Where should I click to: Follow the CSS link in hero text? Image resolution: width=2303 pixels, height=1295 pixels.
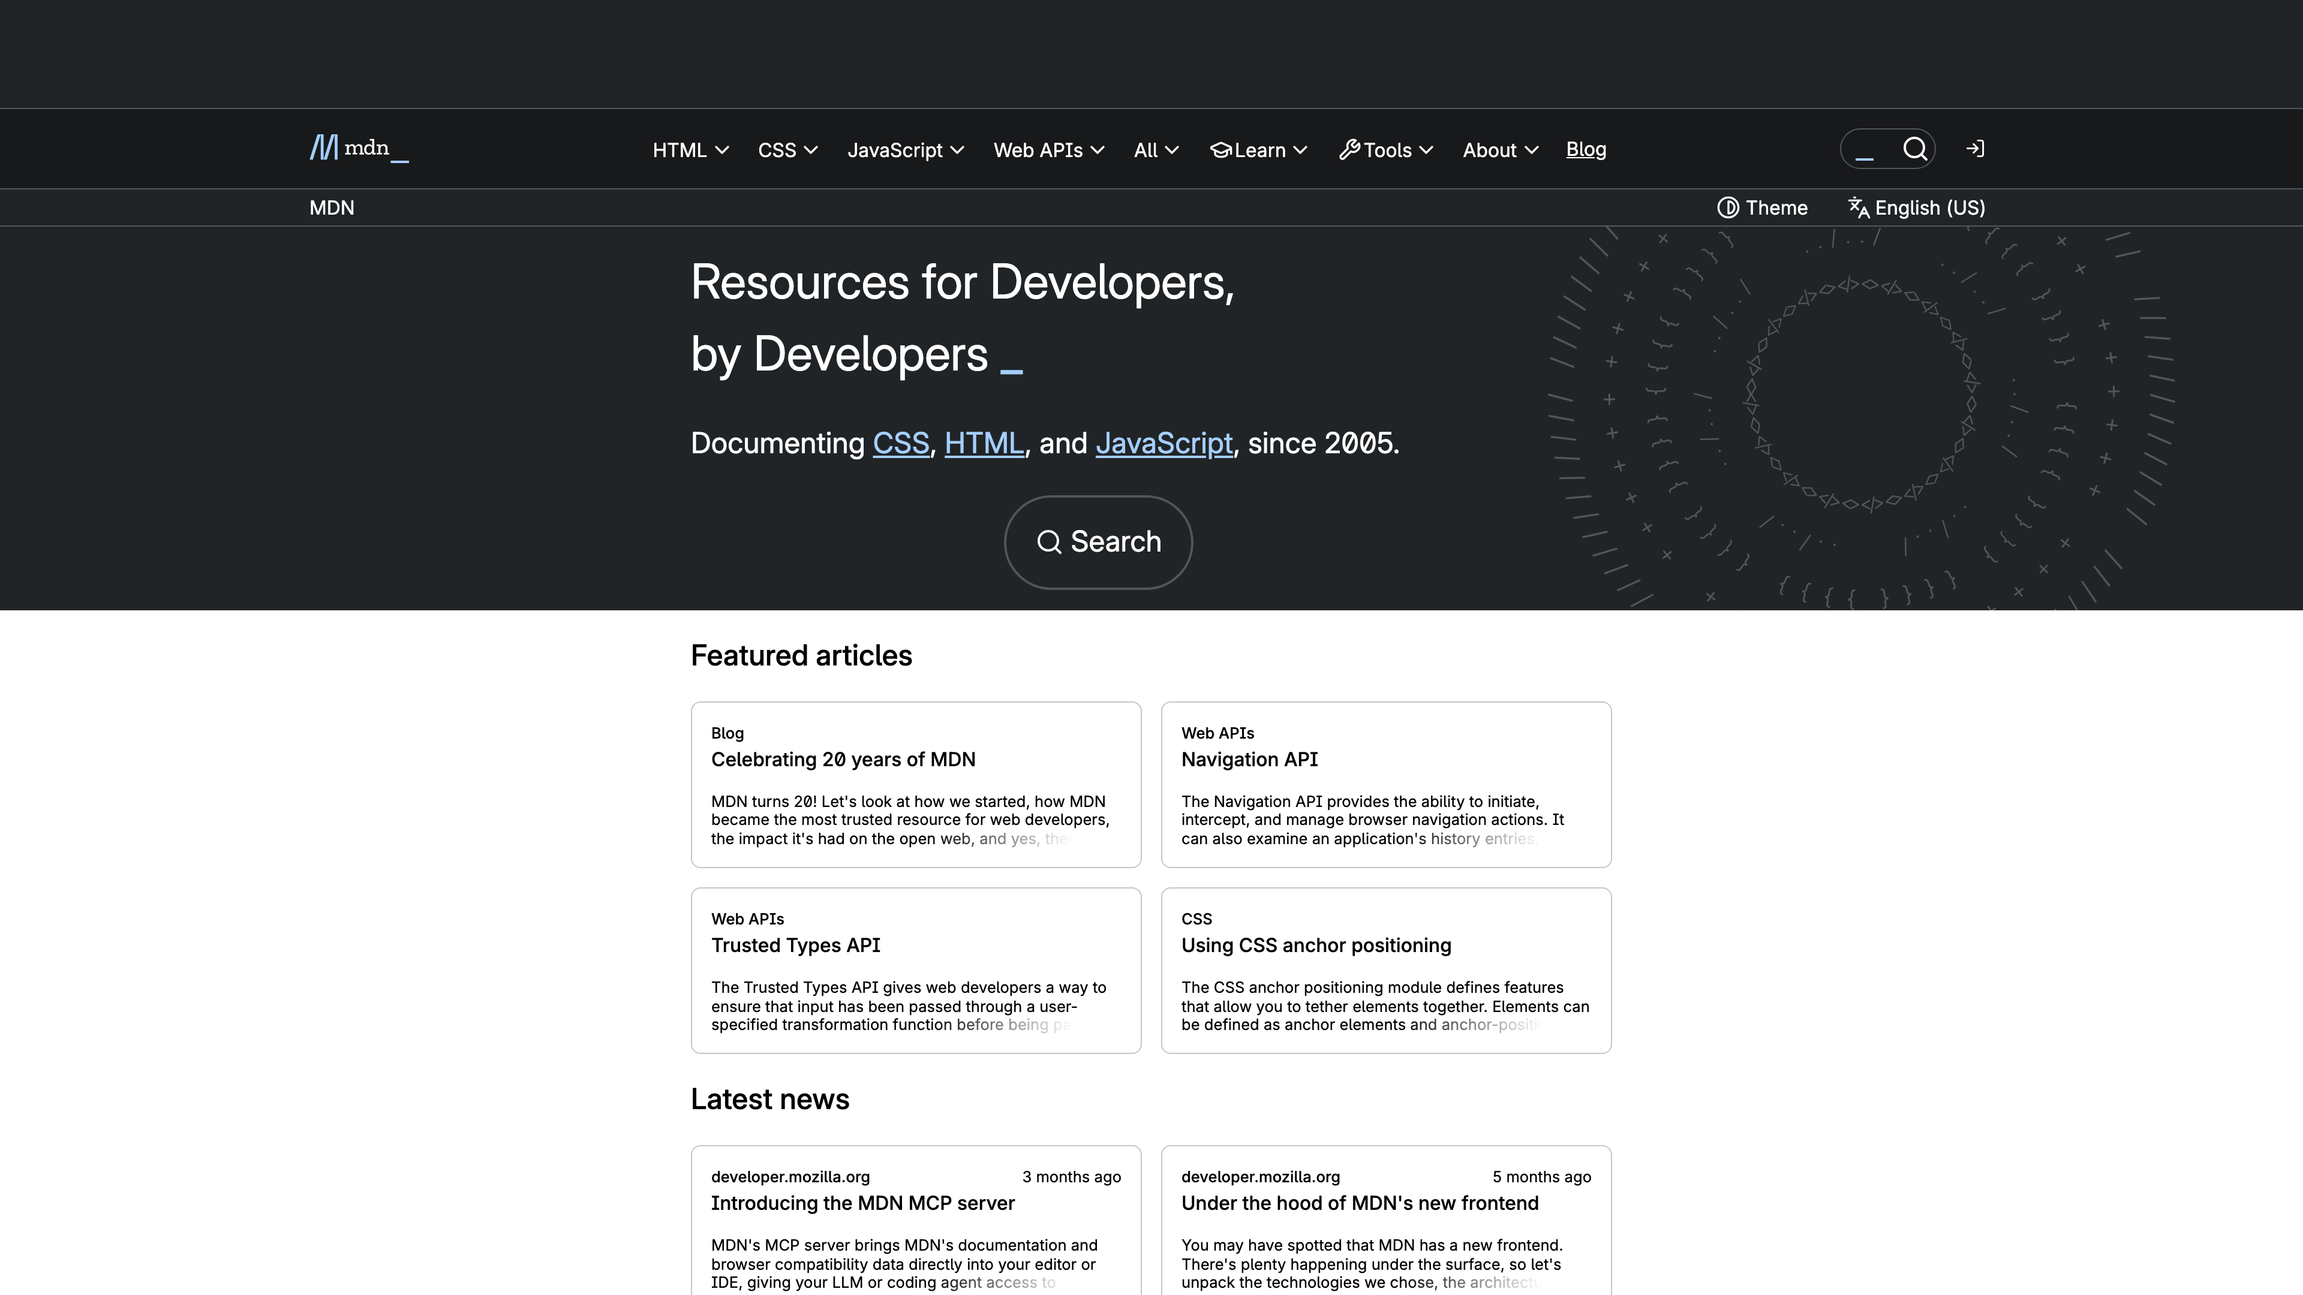tap(900, 443)
